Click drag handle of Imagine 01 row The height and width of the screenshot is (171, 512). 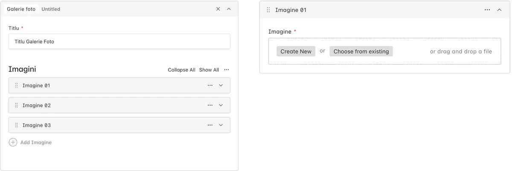17,85
